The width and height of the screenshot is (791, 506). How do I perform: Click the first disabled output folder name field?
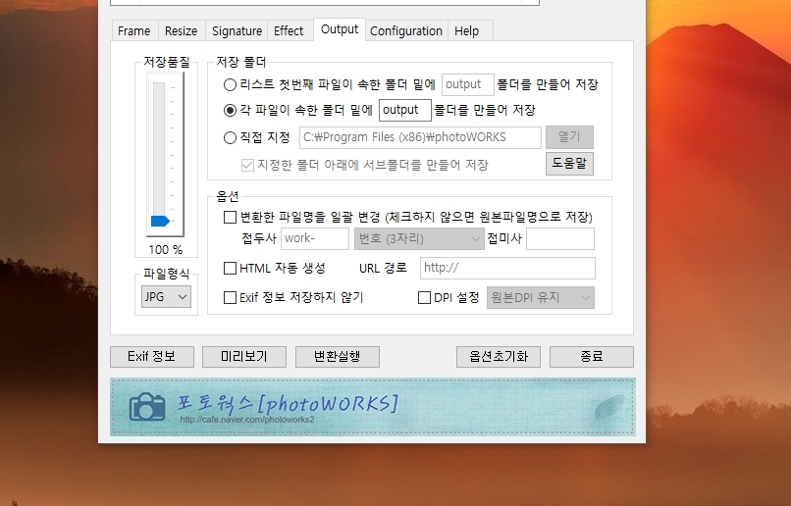pos(468,84)
